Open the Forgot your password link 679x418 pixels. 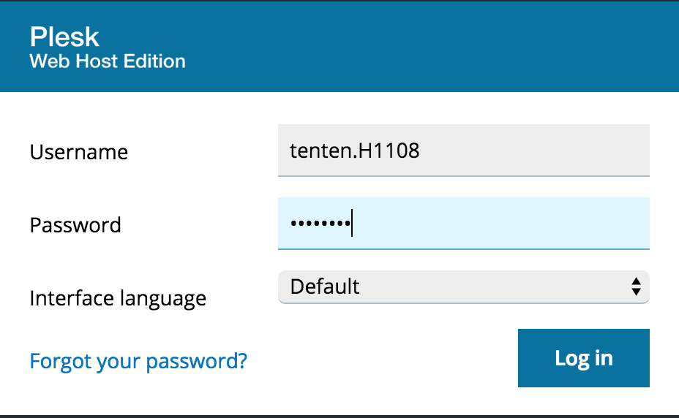(x=138, y=361)
